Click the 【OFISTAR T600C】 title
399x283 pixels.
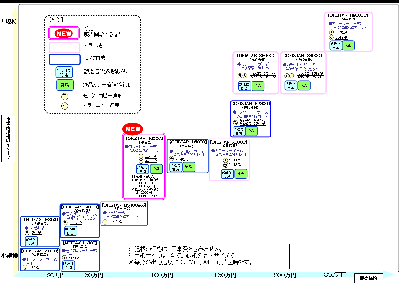pyautogui.click(x=144, y=138)
